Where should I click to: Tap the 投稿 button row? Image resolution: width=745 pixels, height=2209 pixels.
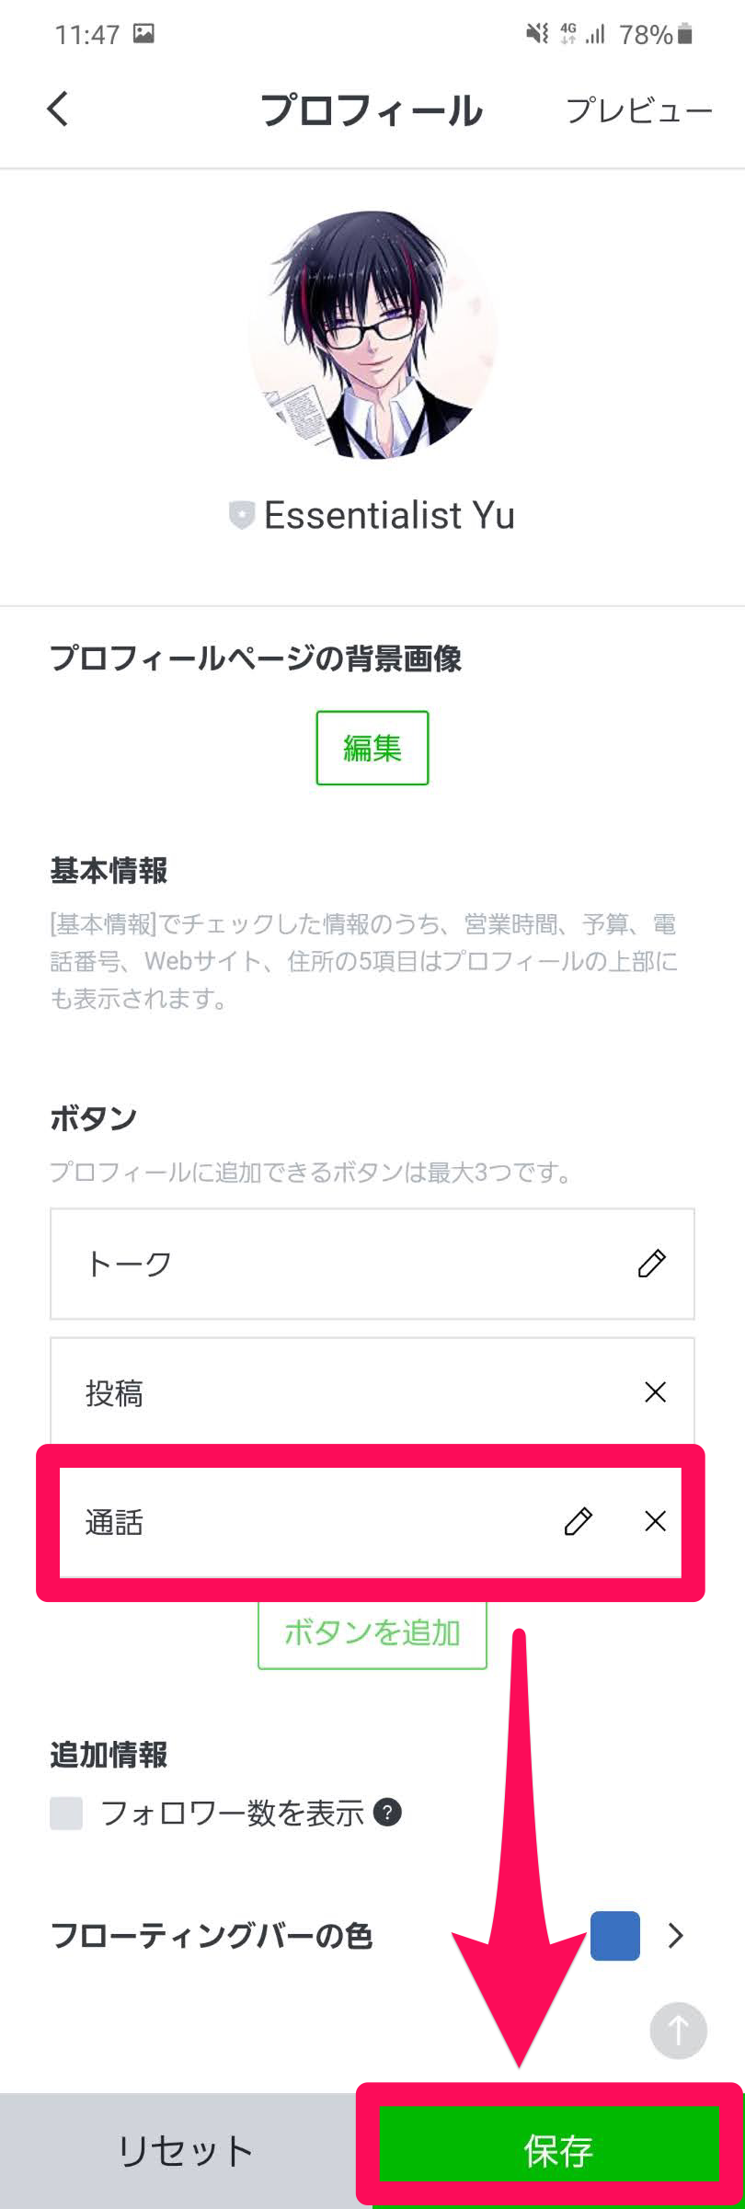pyautogui.click(x=322, y=1392)
